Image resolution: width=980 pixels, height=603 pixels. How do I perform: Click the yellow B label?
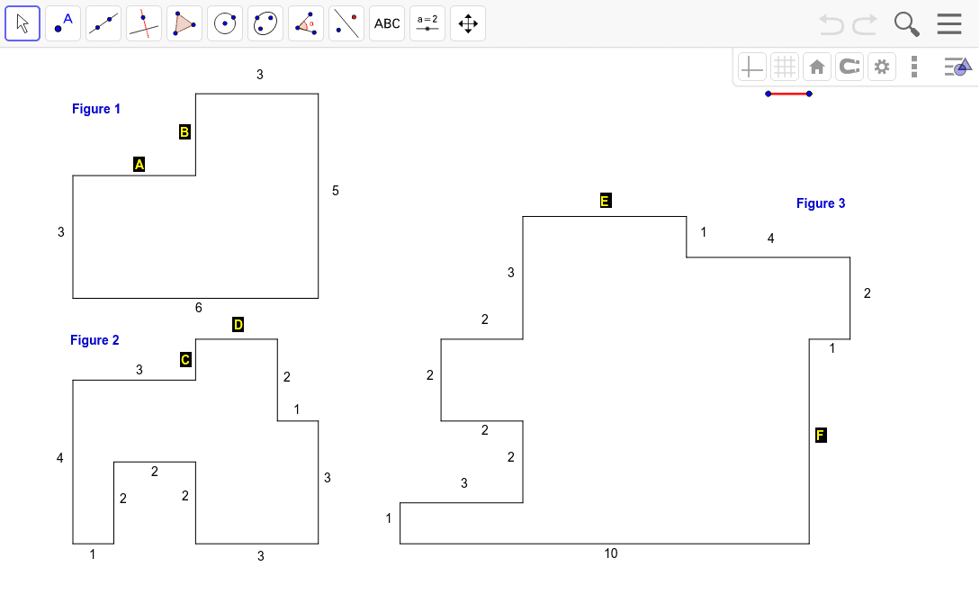(x=184, y=131)
